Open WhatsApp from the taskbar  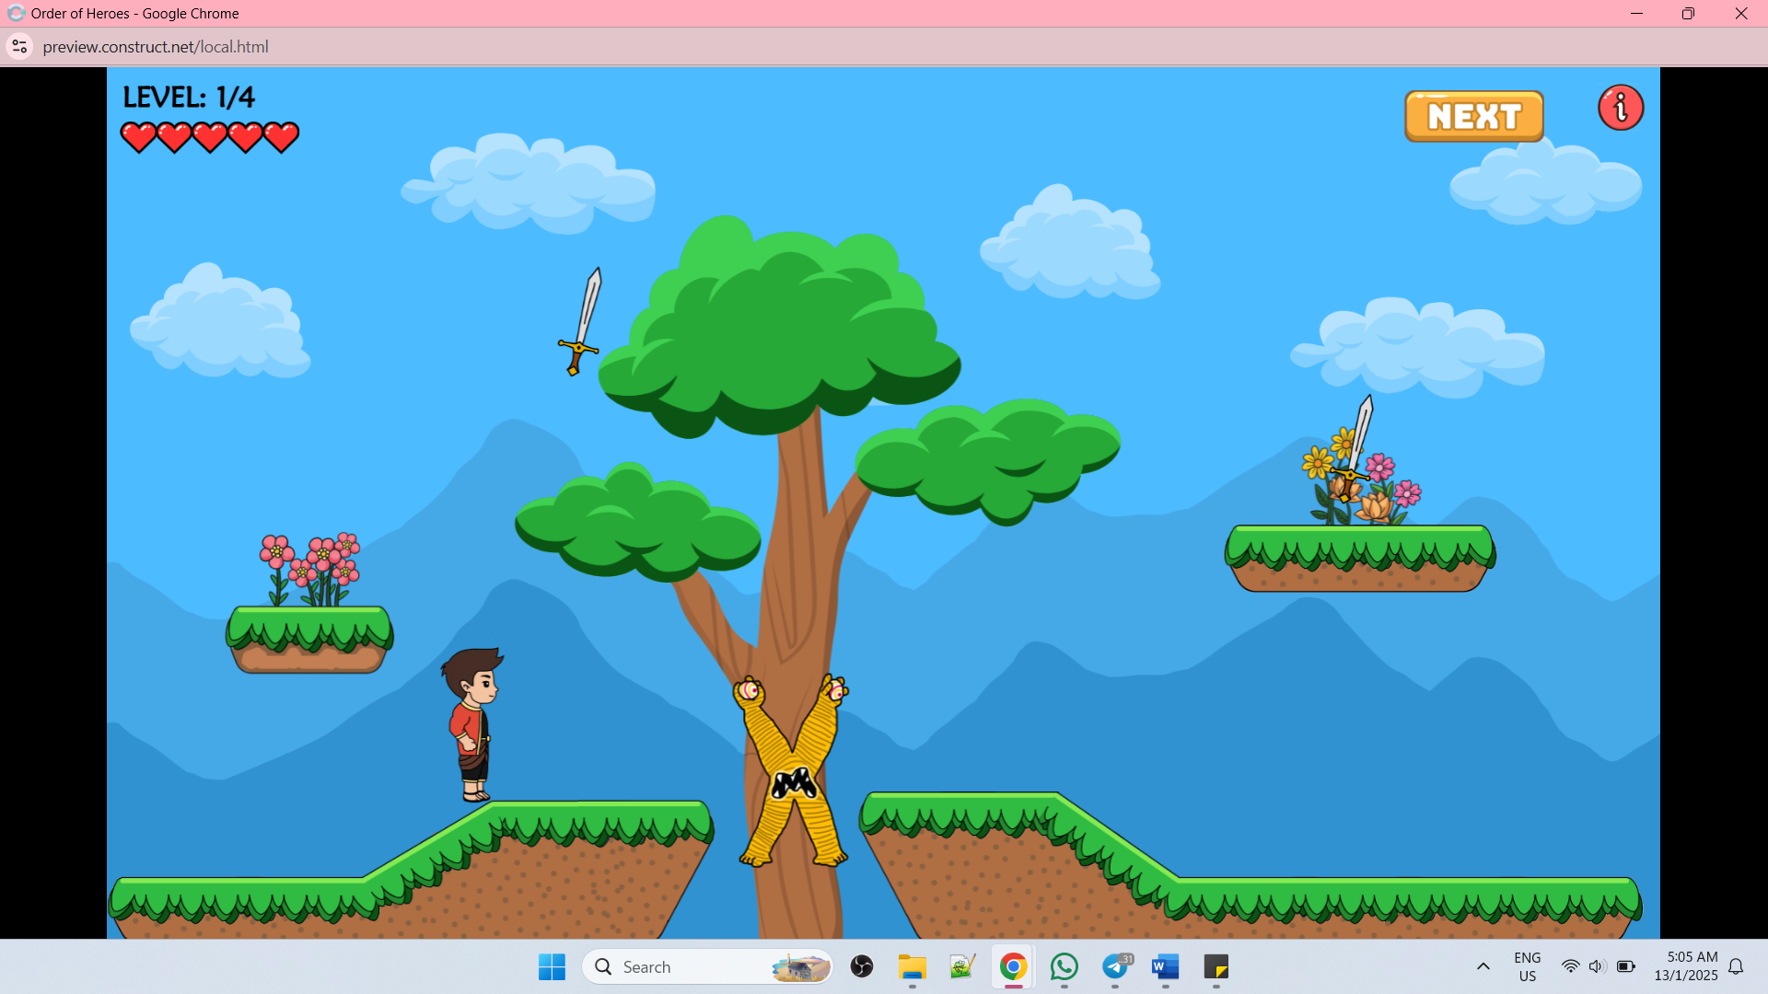[1064, 966]
